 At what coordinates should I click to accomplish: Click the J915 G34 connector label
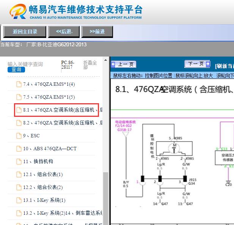(x=193, y=181)
